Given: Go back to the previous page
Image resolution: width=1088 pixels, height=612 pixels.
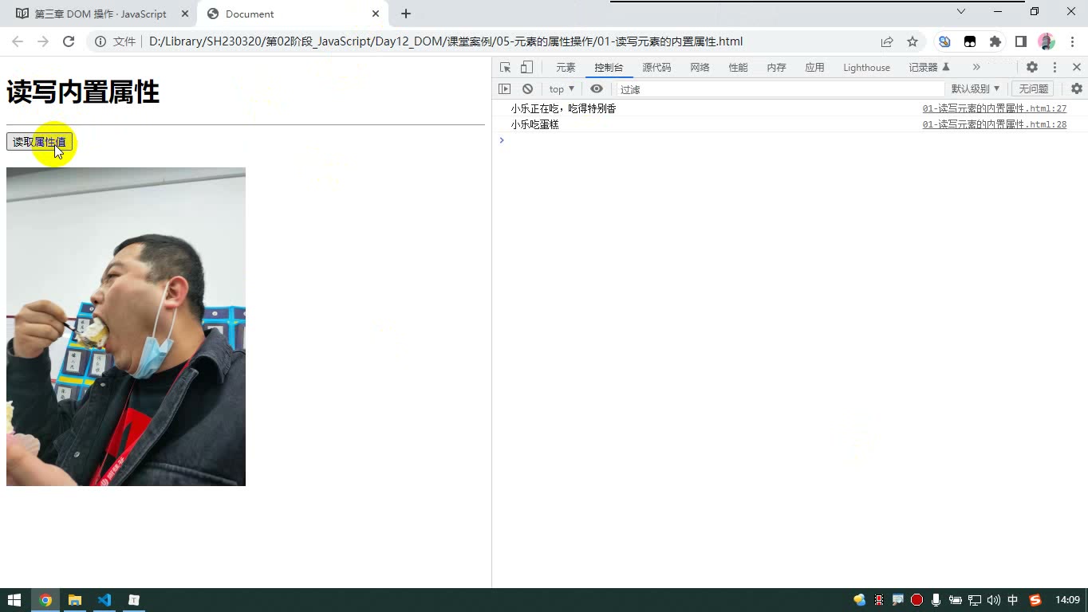Looking at the screenshot, I should coord(18,41).
